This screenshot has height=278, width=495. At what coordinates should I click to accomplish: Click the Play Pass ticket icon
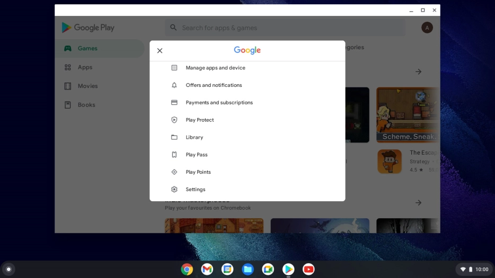(174, 155)
